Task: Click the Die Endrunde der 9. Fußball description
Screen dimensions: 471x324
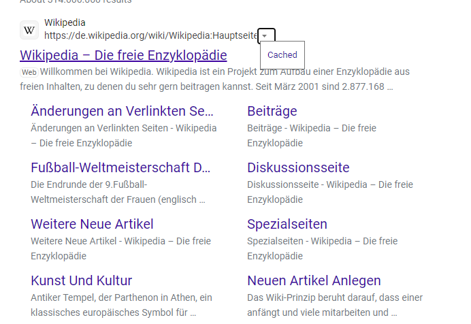Action: 118,192
